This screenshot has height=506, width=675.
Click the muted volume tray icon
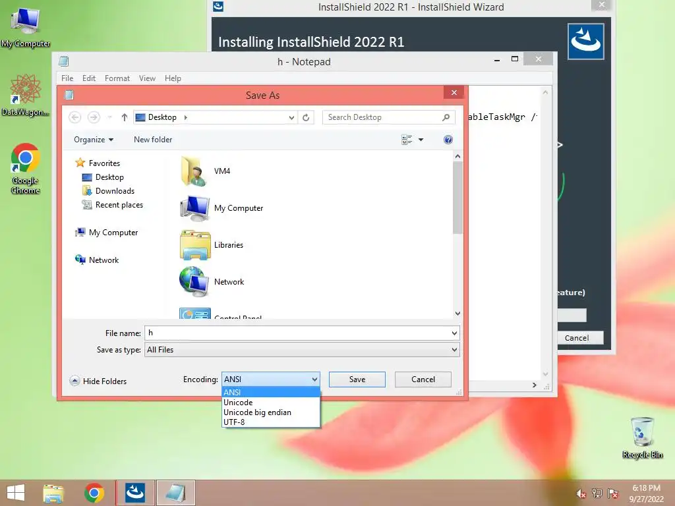pos(581,493)
